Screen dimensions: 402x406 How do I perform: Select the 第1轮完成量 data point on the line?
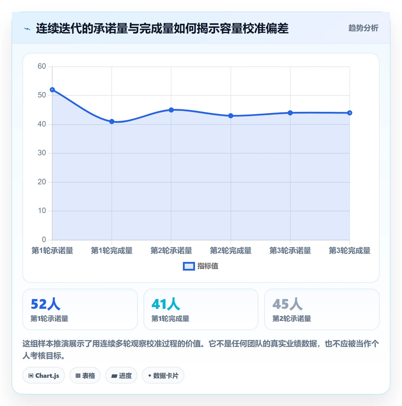pos(112,122)
